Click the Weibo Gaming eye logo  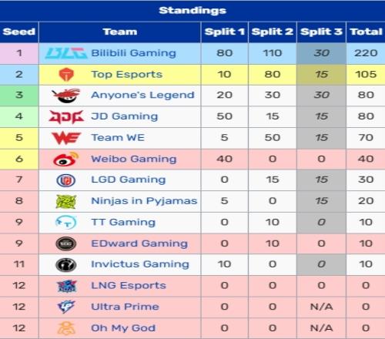[x=66, y=159]
